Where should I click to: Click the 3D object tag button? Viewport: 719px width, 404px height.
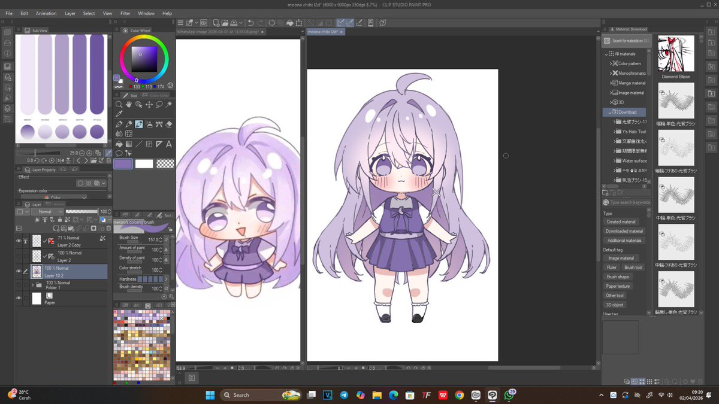click(615, 305)
